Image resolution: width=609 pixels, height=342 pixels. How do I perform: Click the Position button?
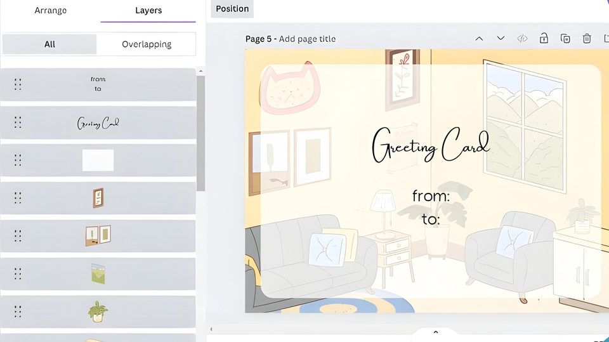[232, 8]
